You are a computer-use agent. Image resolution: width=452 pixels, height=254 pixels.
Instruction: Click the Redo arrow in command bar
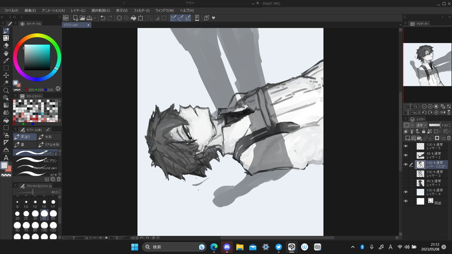(110, 18)
